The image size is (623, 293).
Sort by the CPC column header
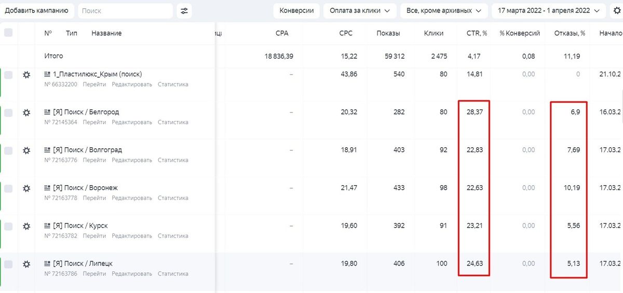click(x=346, y=33)
